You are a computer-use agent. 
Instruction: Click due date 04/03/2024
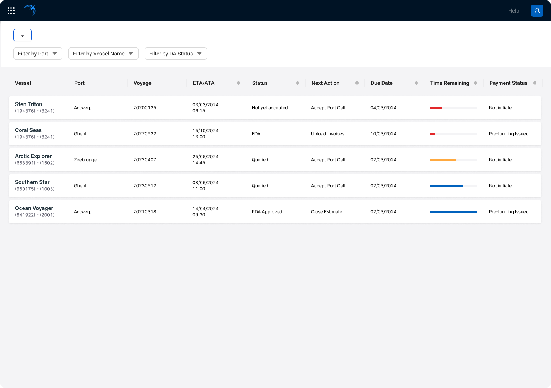[x=383, y=108]
